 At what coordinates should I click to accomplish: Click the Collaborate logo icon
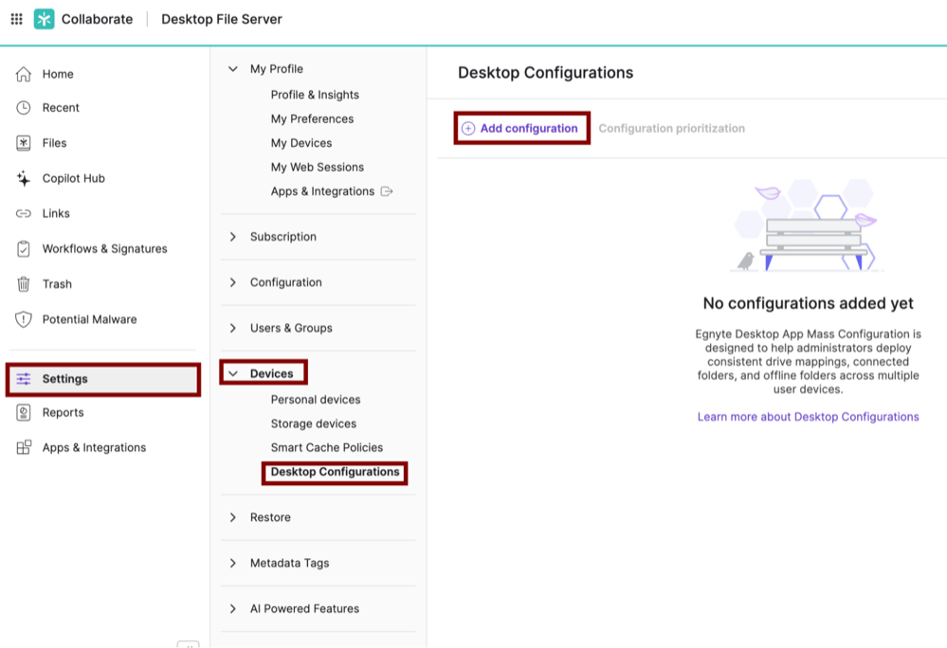coord(44,19)
